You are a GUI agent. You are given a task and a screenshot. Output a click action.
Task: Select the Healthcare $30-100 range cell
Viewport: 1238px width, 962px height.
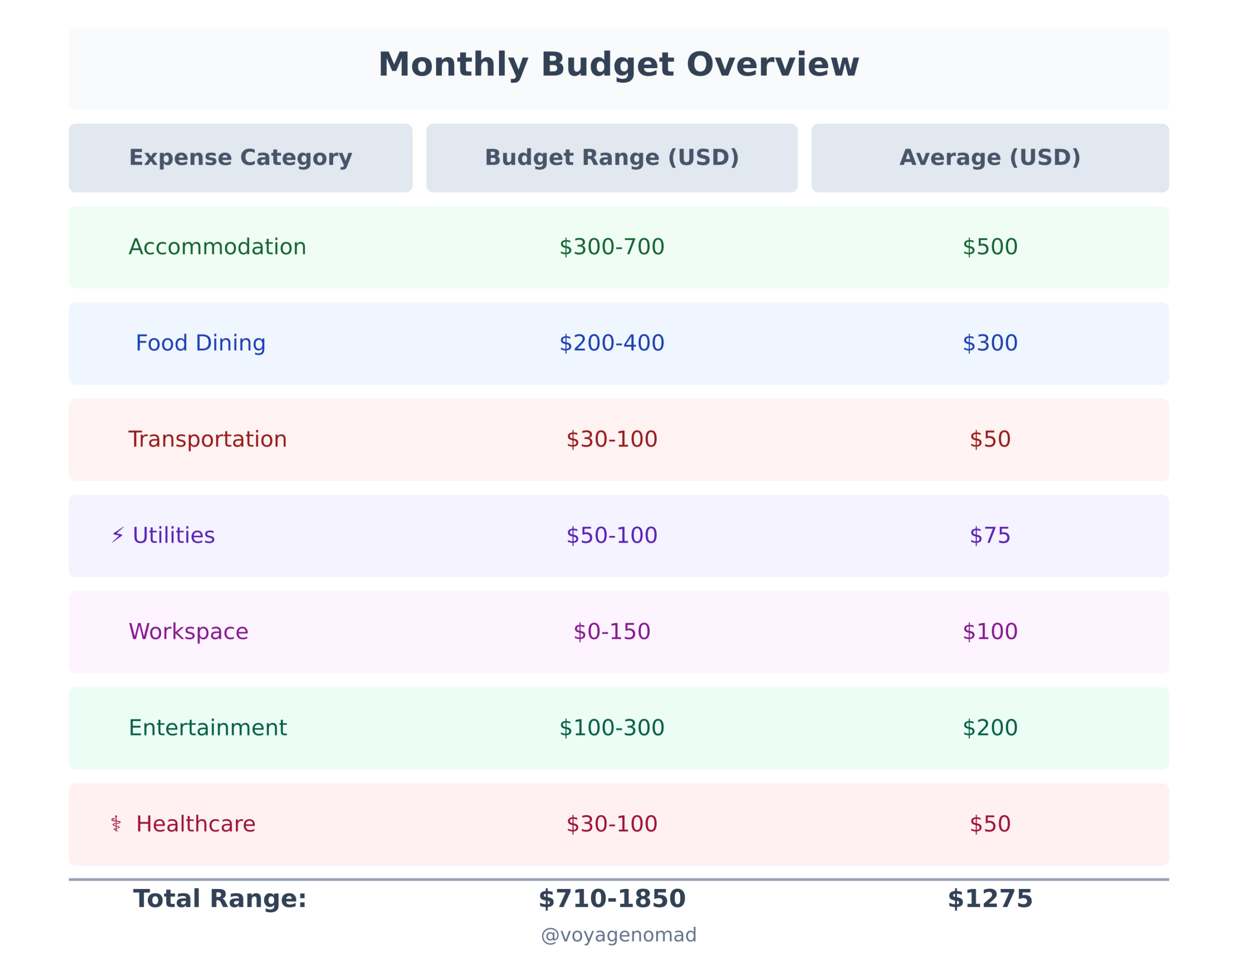click(612, 824)
